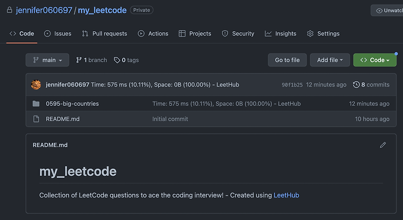This screenshot has width=403, height=220.
Task: Click the file icon for README.md
Action: pyautogui.click(x=36, y=119)
